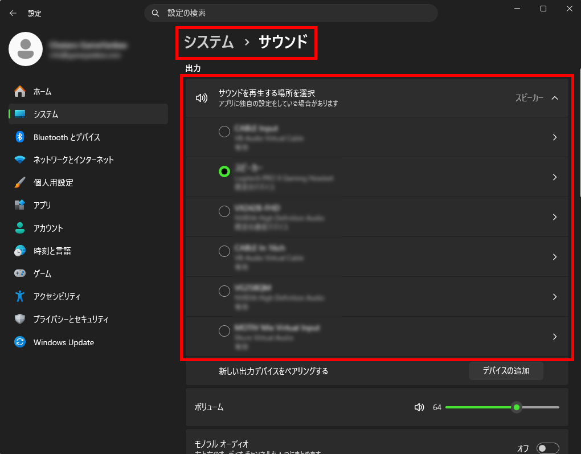Click the デバイスの追加 button
The image size is (581, 454).
pyautogui.click(x=506, y=371)
